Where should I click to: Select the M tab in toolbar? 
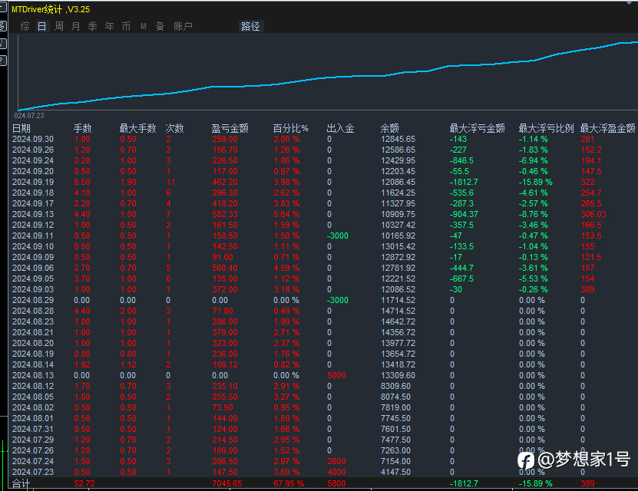[x=143, y=26]
